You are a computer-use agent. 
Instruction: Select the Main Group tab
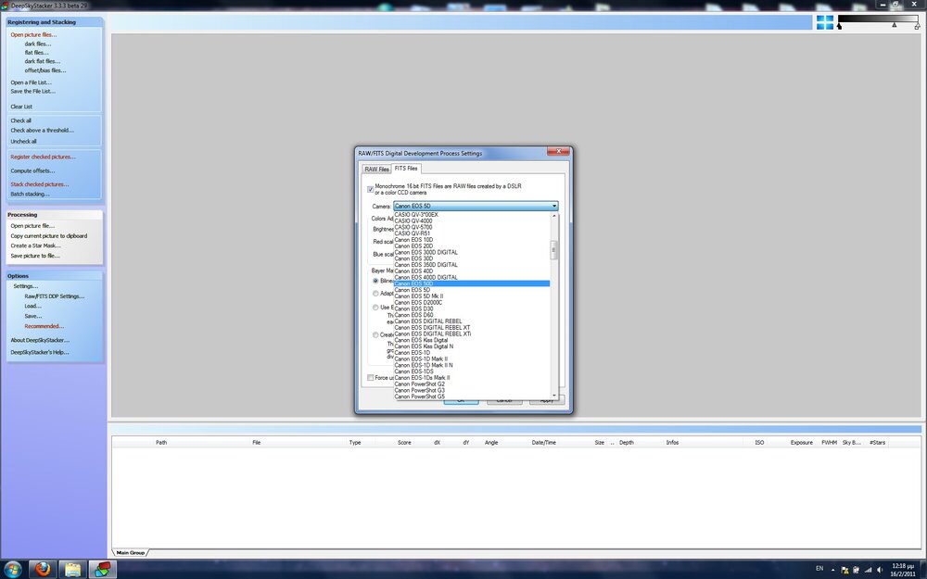point(130,553)
